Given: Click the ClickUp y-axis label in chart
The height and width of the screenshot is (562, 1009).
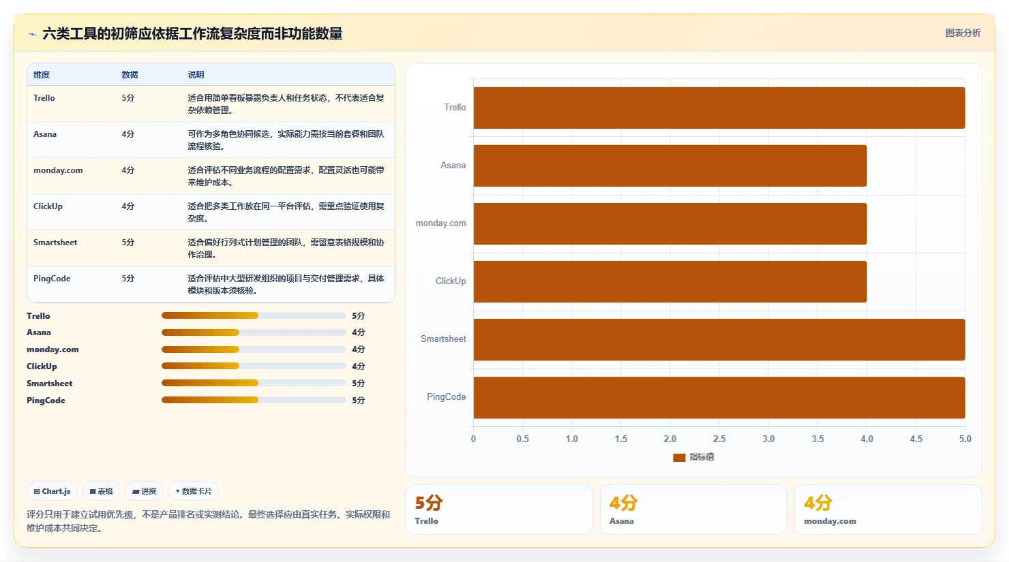Looking at the screenshot, I should [x=451, y=281].
